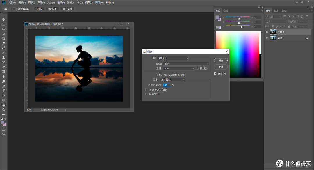The width and height of the screenshot is (314, 170).
Task: Switch to the 通道 Channels tab
Action: [276, 10]
